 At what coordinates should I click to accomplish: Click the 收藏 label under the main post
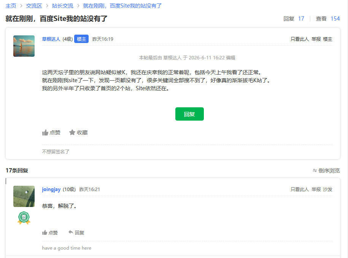point(82,132)
